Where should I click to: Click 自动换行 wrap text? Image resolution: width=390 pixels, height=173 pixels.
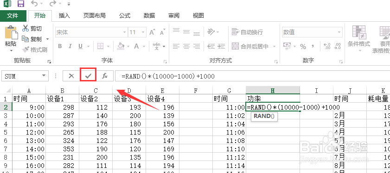tap(247, 32)
